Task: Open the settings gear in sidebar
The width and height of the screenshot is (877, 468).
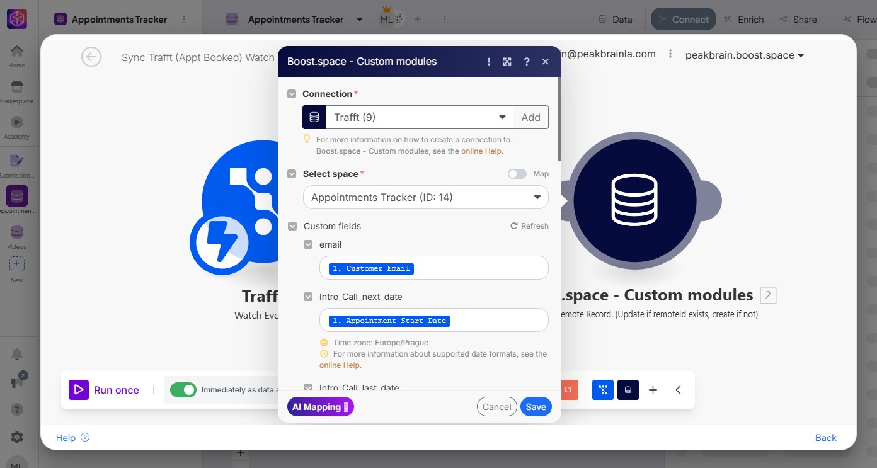Action: 17,437
